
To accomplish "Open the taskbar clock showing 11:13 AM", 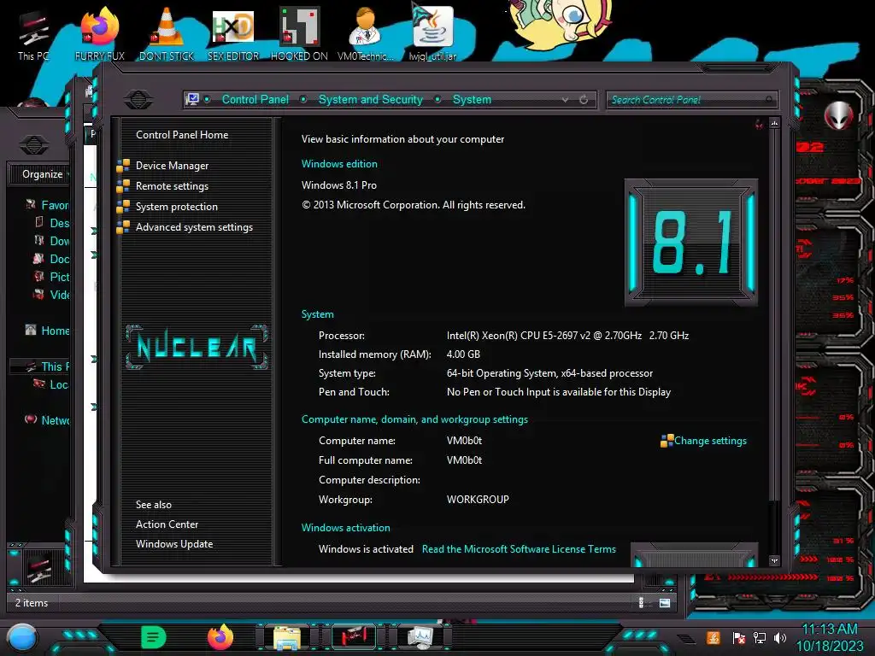I will click(x=829, y=637).
